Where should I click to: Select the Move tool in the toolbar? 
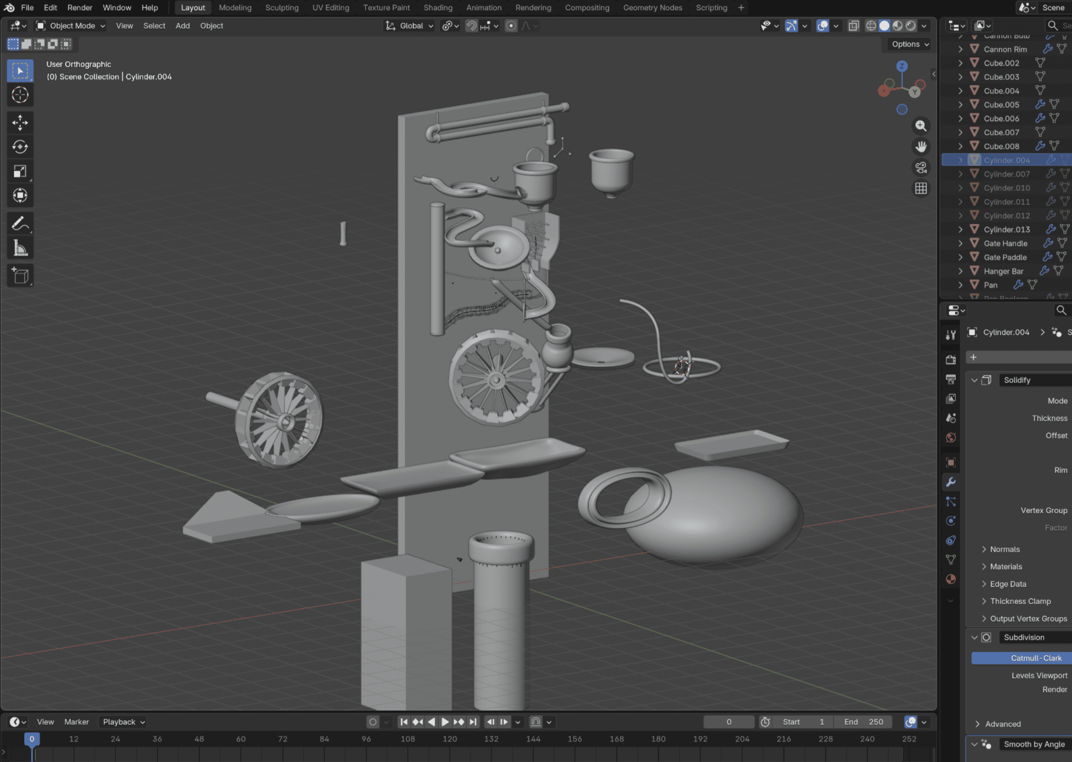tap(20, 123)
